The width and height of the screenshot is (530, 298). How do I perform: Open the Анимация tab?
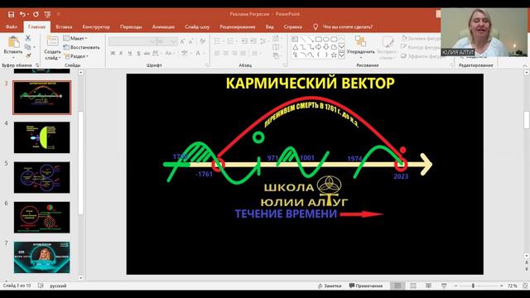coord(163,26)
